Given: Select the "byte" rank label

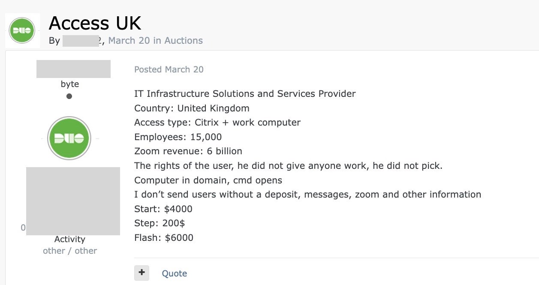Looking at the screenshot, I should click(x=69, y=84).
